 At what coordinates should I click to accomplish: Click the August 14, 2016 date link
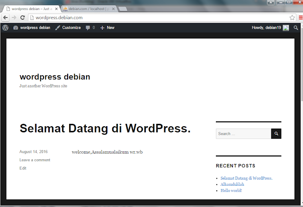34,152
